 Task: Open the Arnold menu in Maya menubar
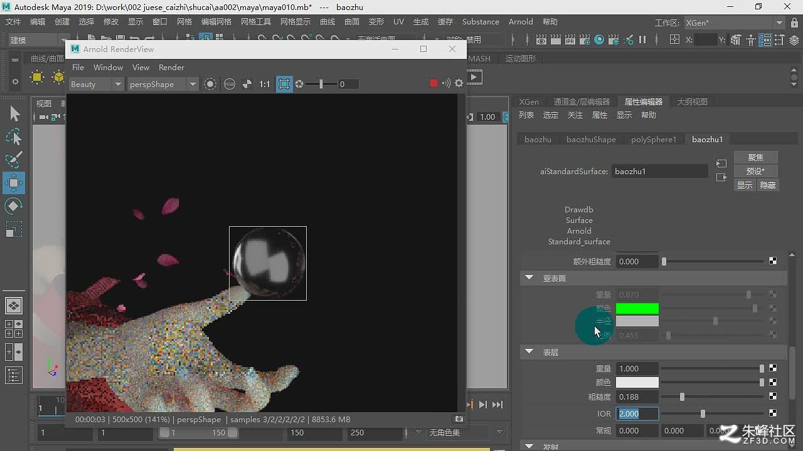point(521,21)
